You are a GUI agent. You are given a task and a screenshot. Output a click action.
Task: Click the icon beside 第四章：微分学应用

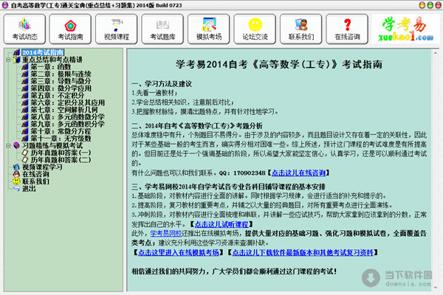tap(25, 88)
